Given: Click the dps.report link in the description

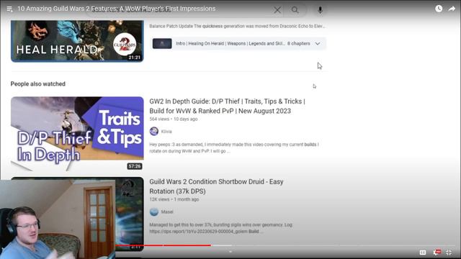Looking at the screenshot, I should coord(199,232).
